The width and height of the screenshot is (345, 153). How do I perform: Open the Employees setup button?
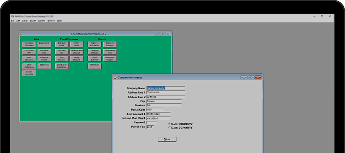44,66
